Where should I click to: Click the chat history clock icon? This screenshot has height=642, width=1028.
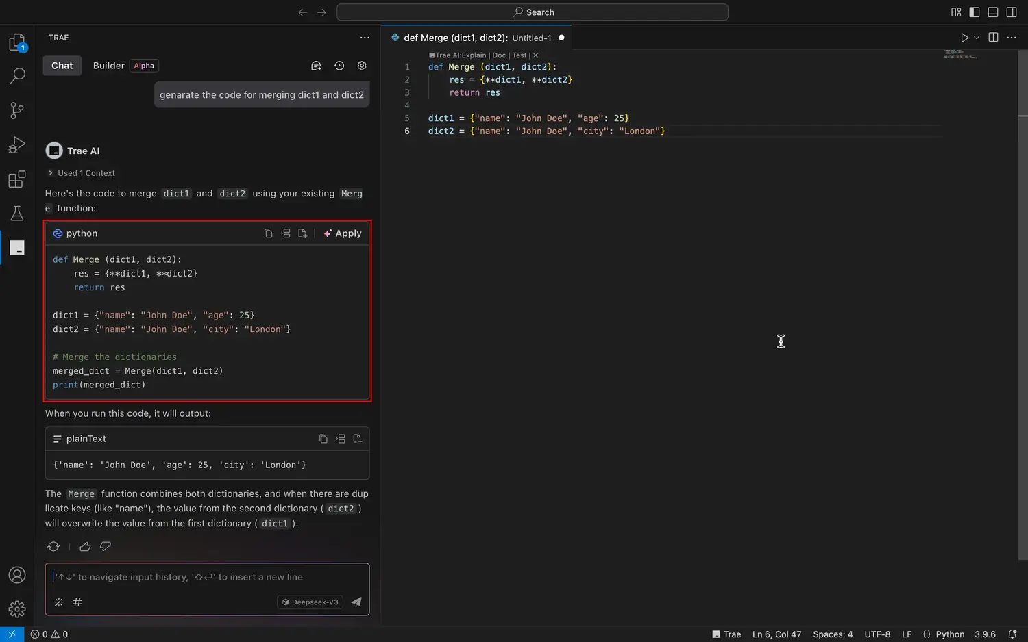coord(339,66)
